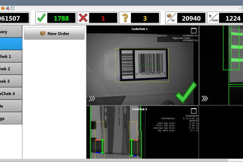This screenshot has height=162, width=243.
Task: Open the network connection status icon
Action: 8,8
